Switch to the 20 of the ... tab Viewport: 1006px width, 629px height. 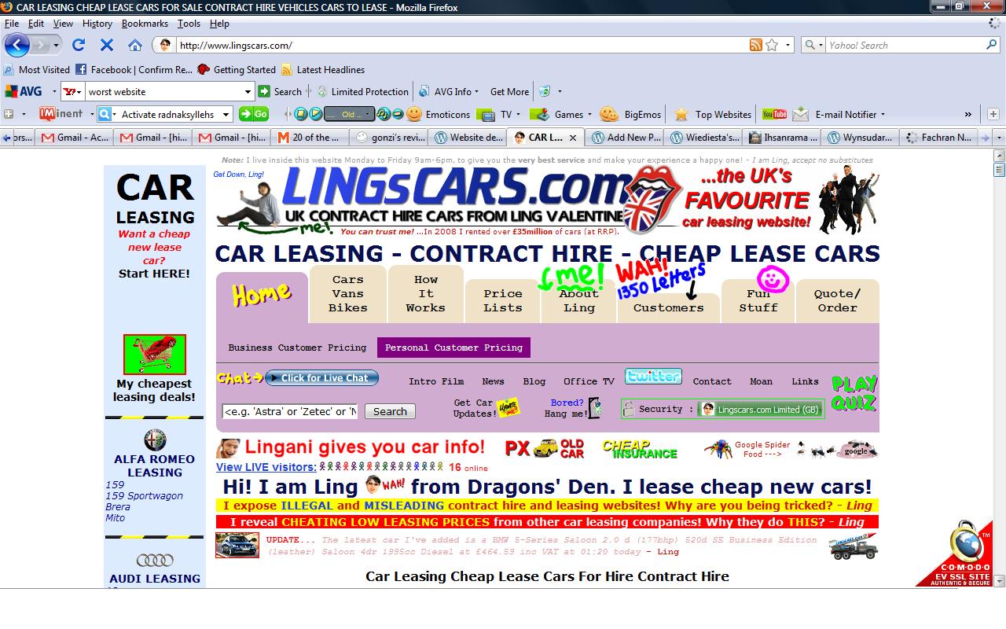click(x=310, y=138)
